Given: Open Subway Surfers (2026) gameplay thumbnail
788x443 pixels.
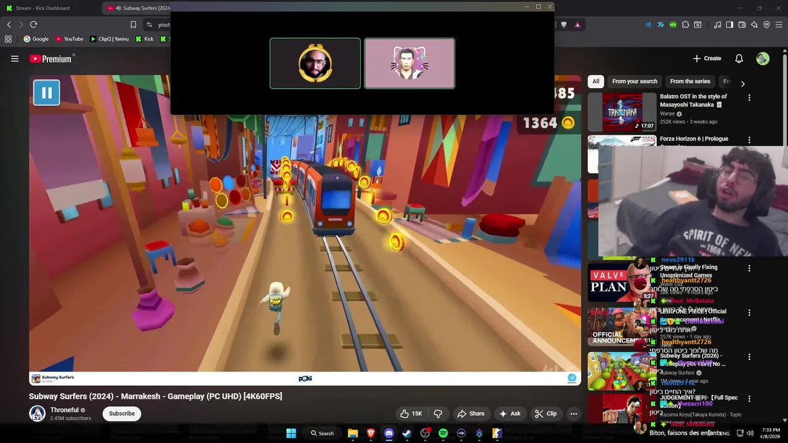Looking at the screenshot, I should pos(622,372).
